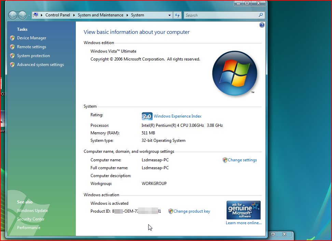Click processor value Intel Pentium 4
332x241 pixels.
(x=182, y=125)
